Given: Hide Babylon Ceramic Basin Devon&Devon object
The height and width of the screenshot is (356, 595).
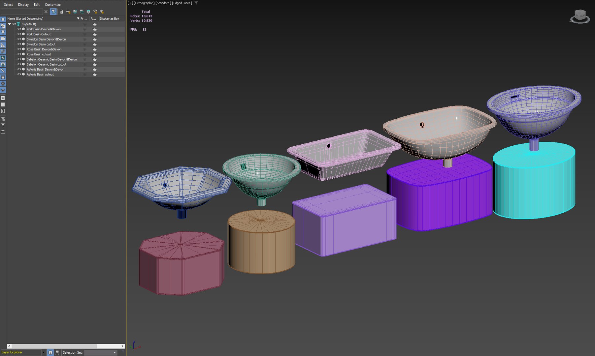Looking at the screenshot, I should tap(19, 59).
